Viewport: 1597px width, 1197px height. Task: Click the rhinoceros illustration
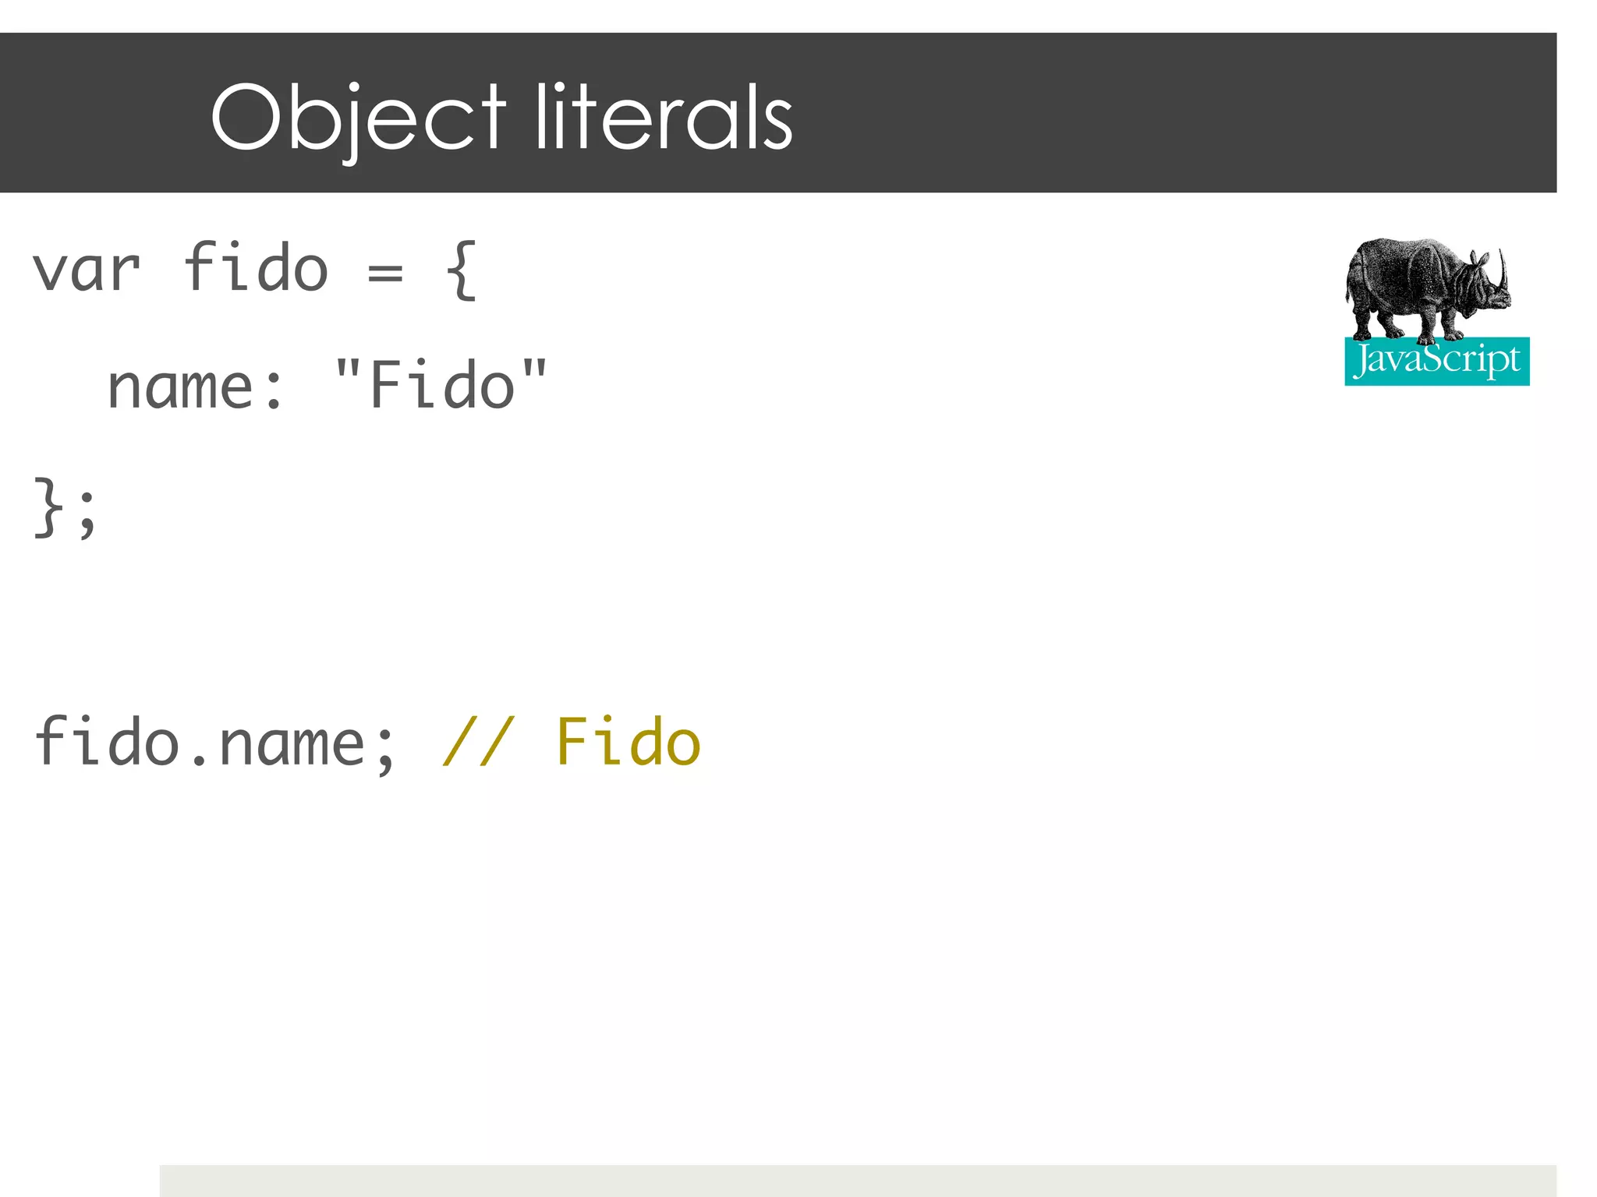pos(1428,290)
